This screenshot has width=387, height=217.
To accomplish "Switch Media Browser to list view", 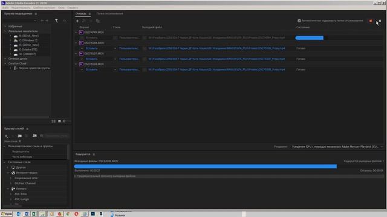I will 54,121.
